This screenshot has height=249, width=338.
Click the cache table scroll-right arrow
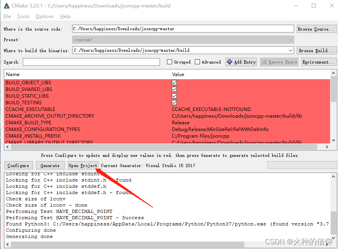click(x=327, y=147)
